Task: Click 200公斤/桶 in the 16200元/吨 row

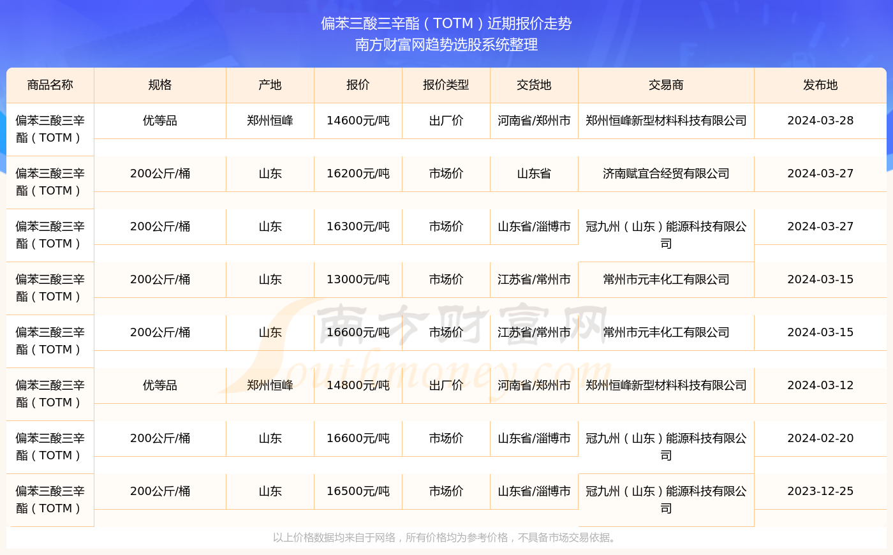Action: pyautogui.click(x=160, y=174)
